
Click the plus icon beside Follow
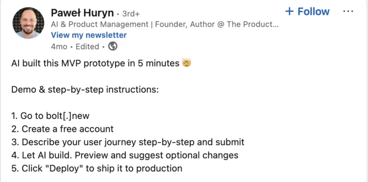(289, 11)
